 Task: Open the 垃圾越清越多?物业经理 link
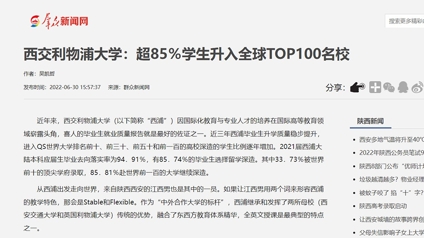391,180
